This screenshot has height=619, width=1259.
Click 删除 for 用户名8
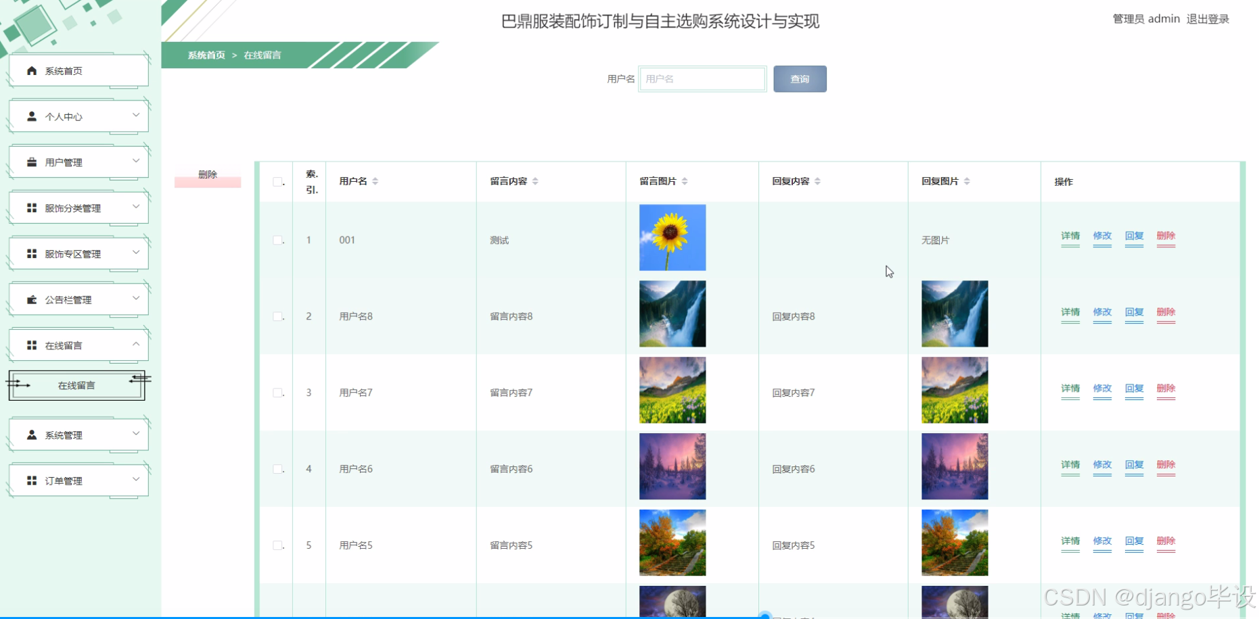click(1166, 312)
